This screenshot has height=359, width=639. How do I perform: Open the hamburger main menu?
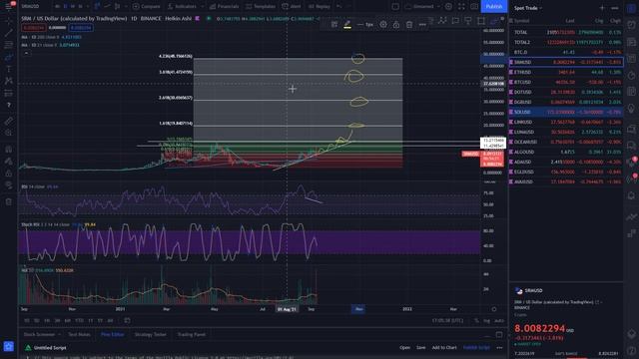tap(8, 6)
